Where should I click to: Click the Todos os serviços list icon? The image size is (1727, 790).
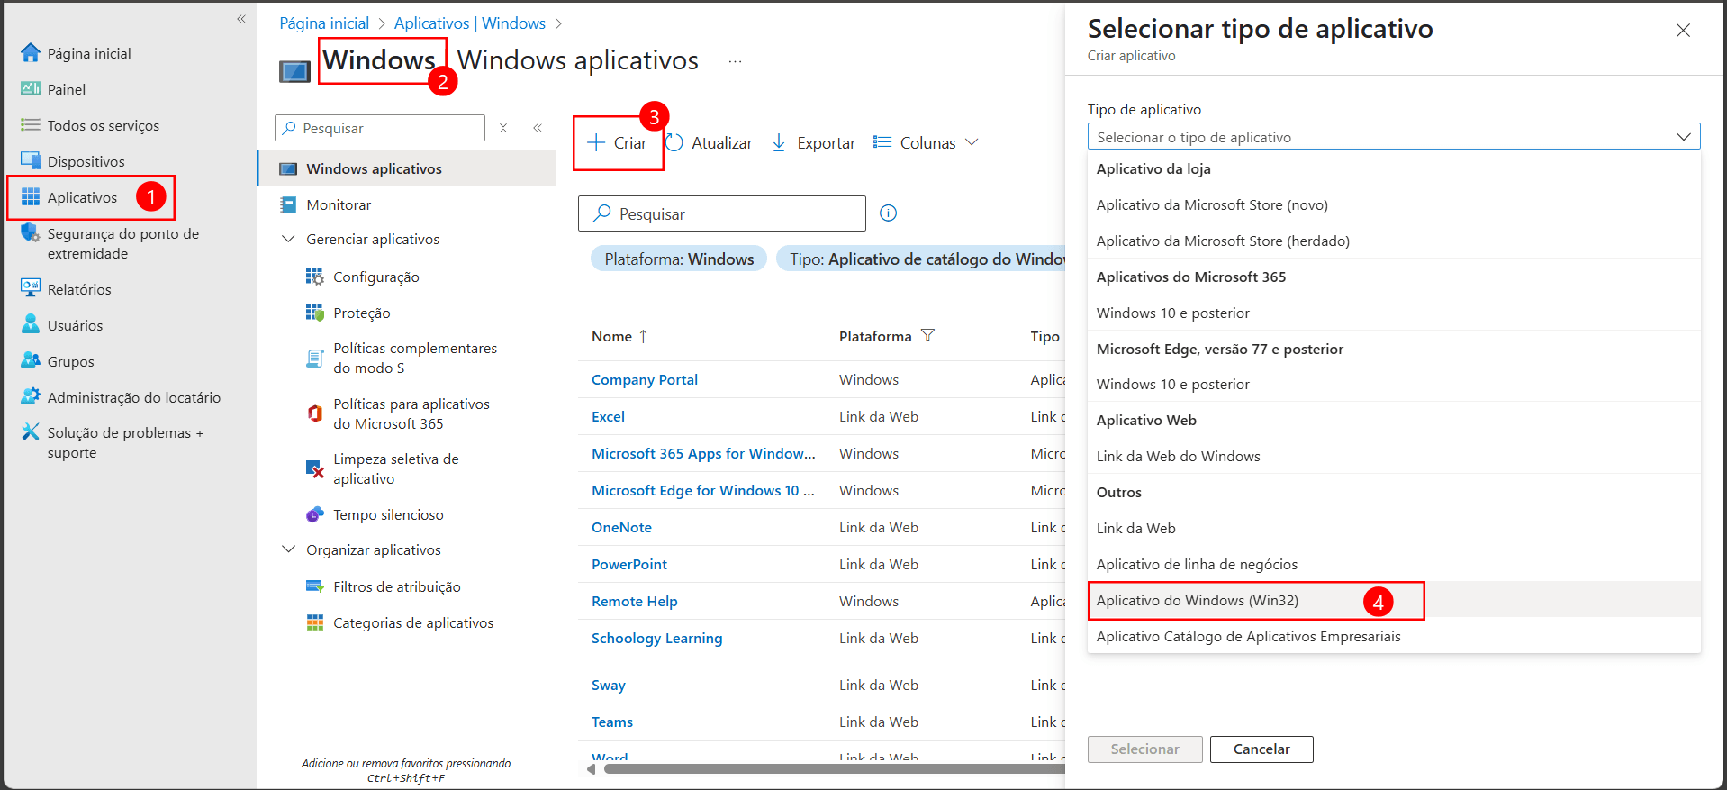pos(31,124)
